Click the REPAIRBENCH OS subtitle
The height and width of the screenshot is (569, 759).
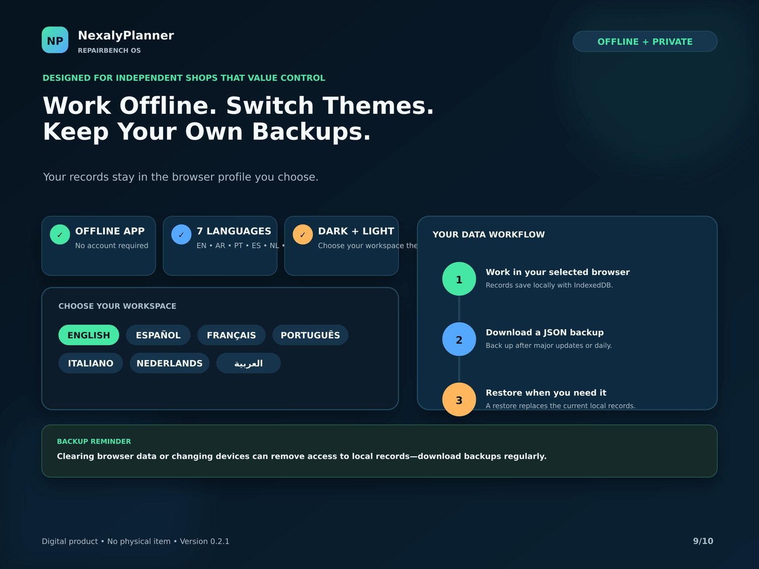click(109, 51)
